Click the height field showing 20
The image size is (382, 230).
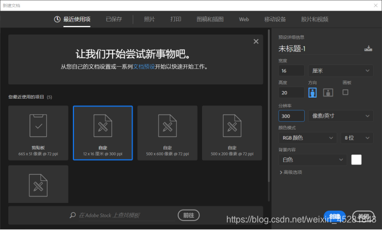pos(291,93)
